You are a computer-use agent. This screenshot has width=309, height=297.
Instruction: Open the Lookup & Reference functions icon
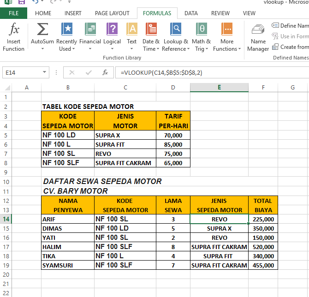point(176,29)
